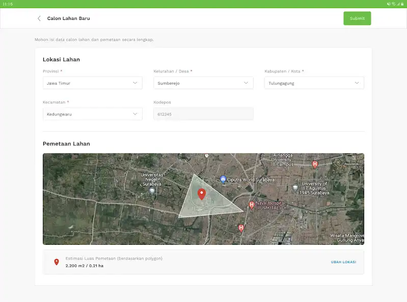Click the Universitas Negeri Surabaya school marker
This screenshot has width=407, height=302.
tap(152, 191)
